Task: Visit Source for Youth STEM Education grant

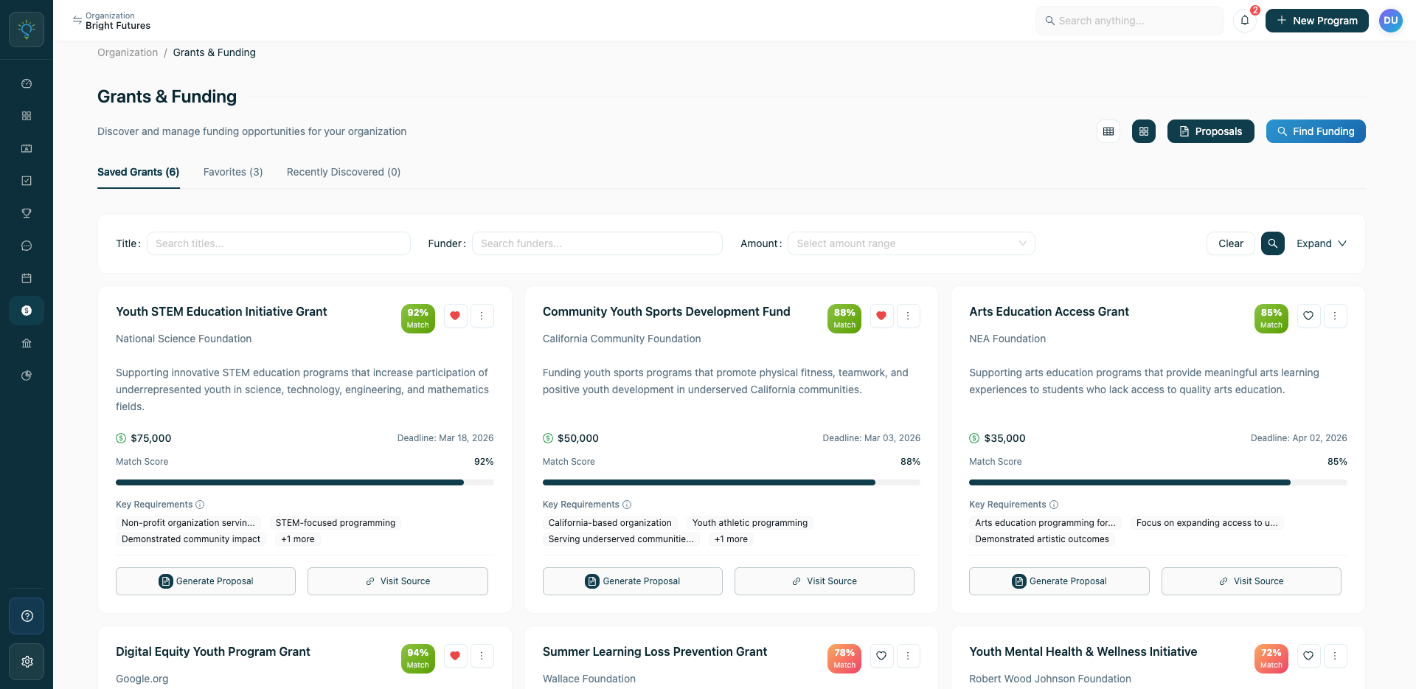Action: [x=398, y=581]
